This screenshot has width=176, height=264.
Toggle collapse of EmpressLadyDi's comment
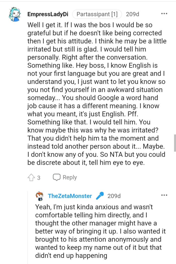15,14
